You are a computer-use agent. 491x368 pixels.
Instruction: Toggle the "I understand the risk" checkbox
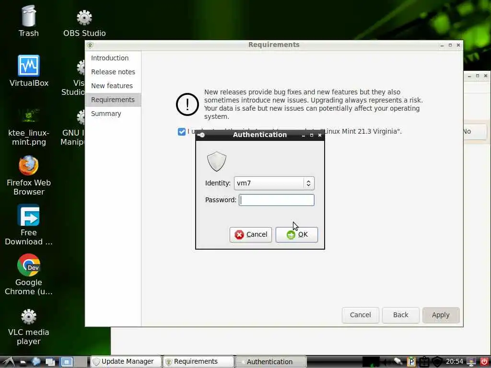pos(182,132)
